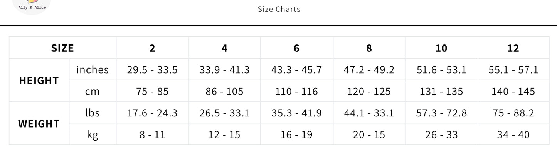Select the SIZE header cell
557x164 pixels.
pyautogui.click(x=62, y=48)
